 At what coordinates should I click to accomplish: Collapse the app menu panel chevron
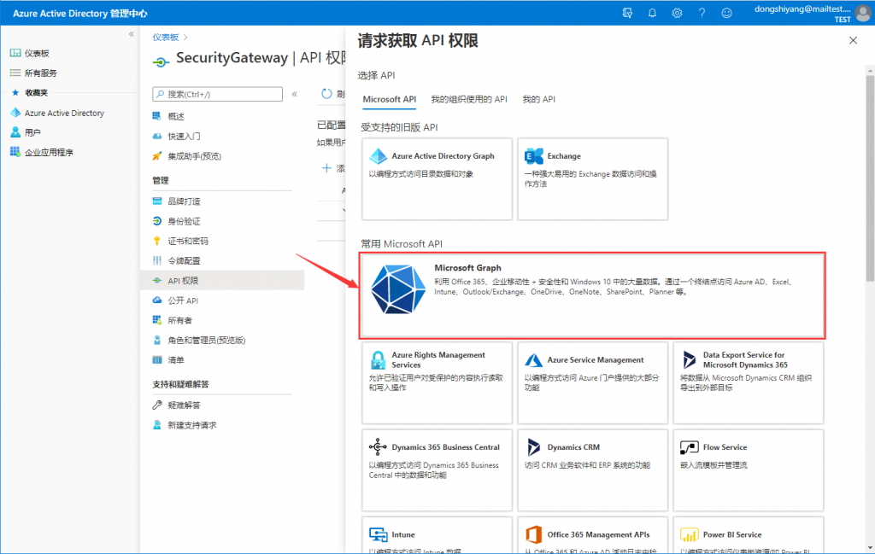tap(295, 94)
